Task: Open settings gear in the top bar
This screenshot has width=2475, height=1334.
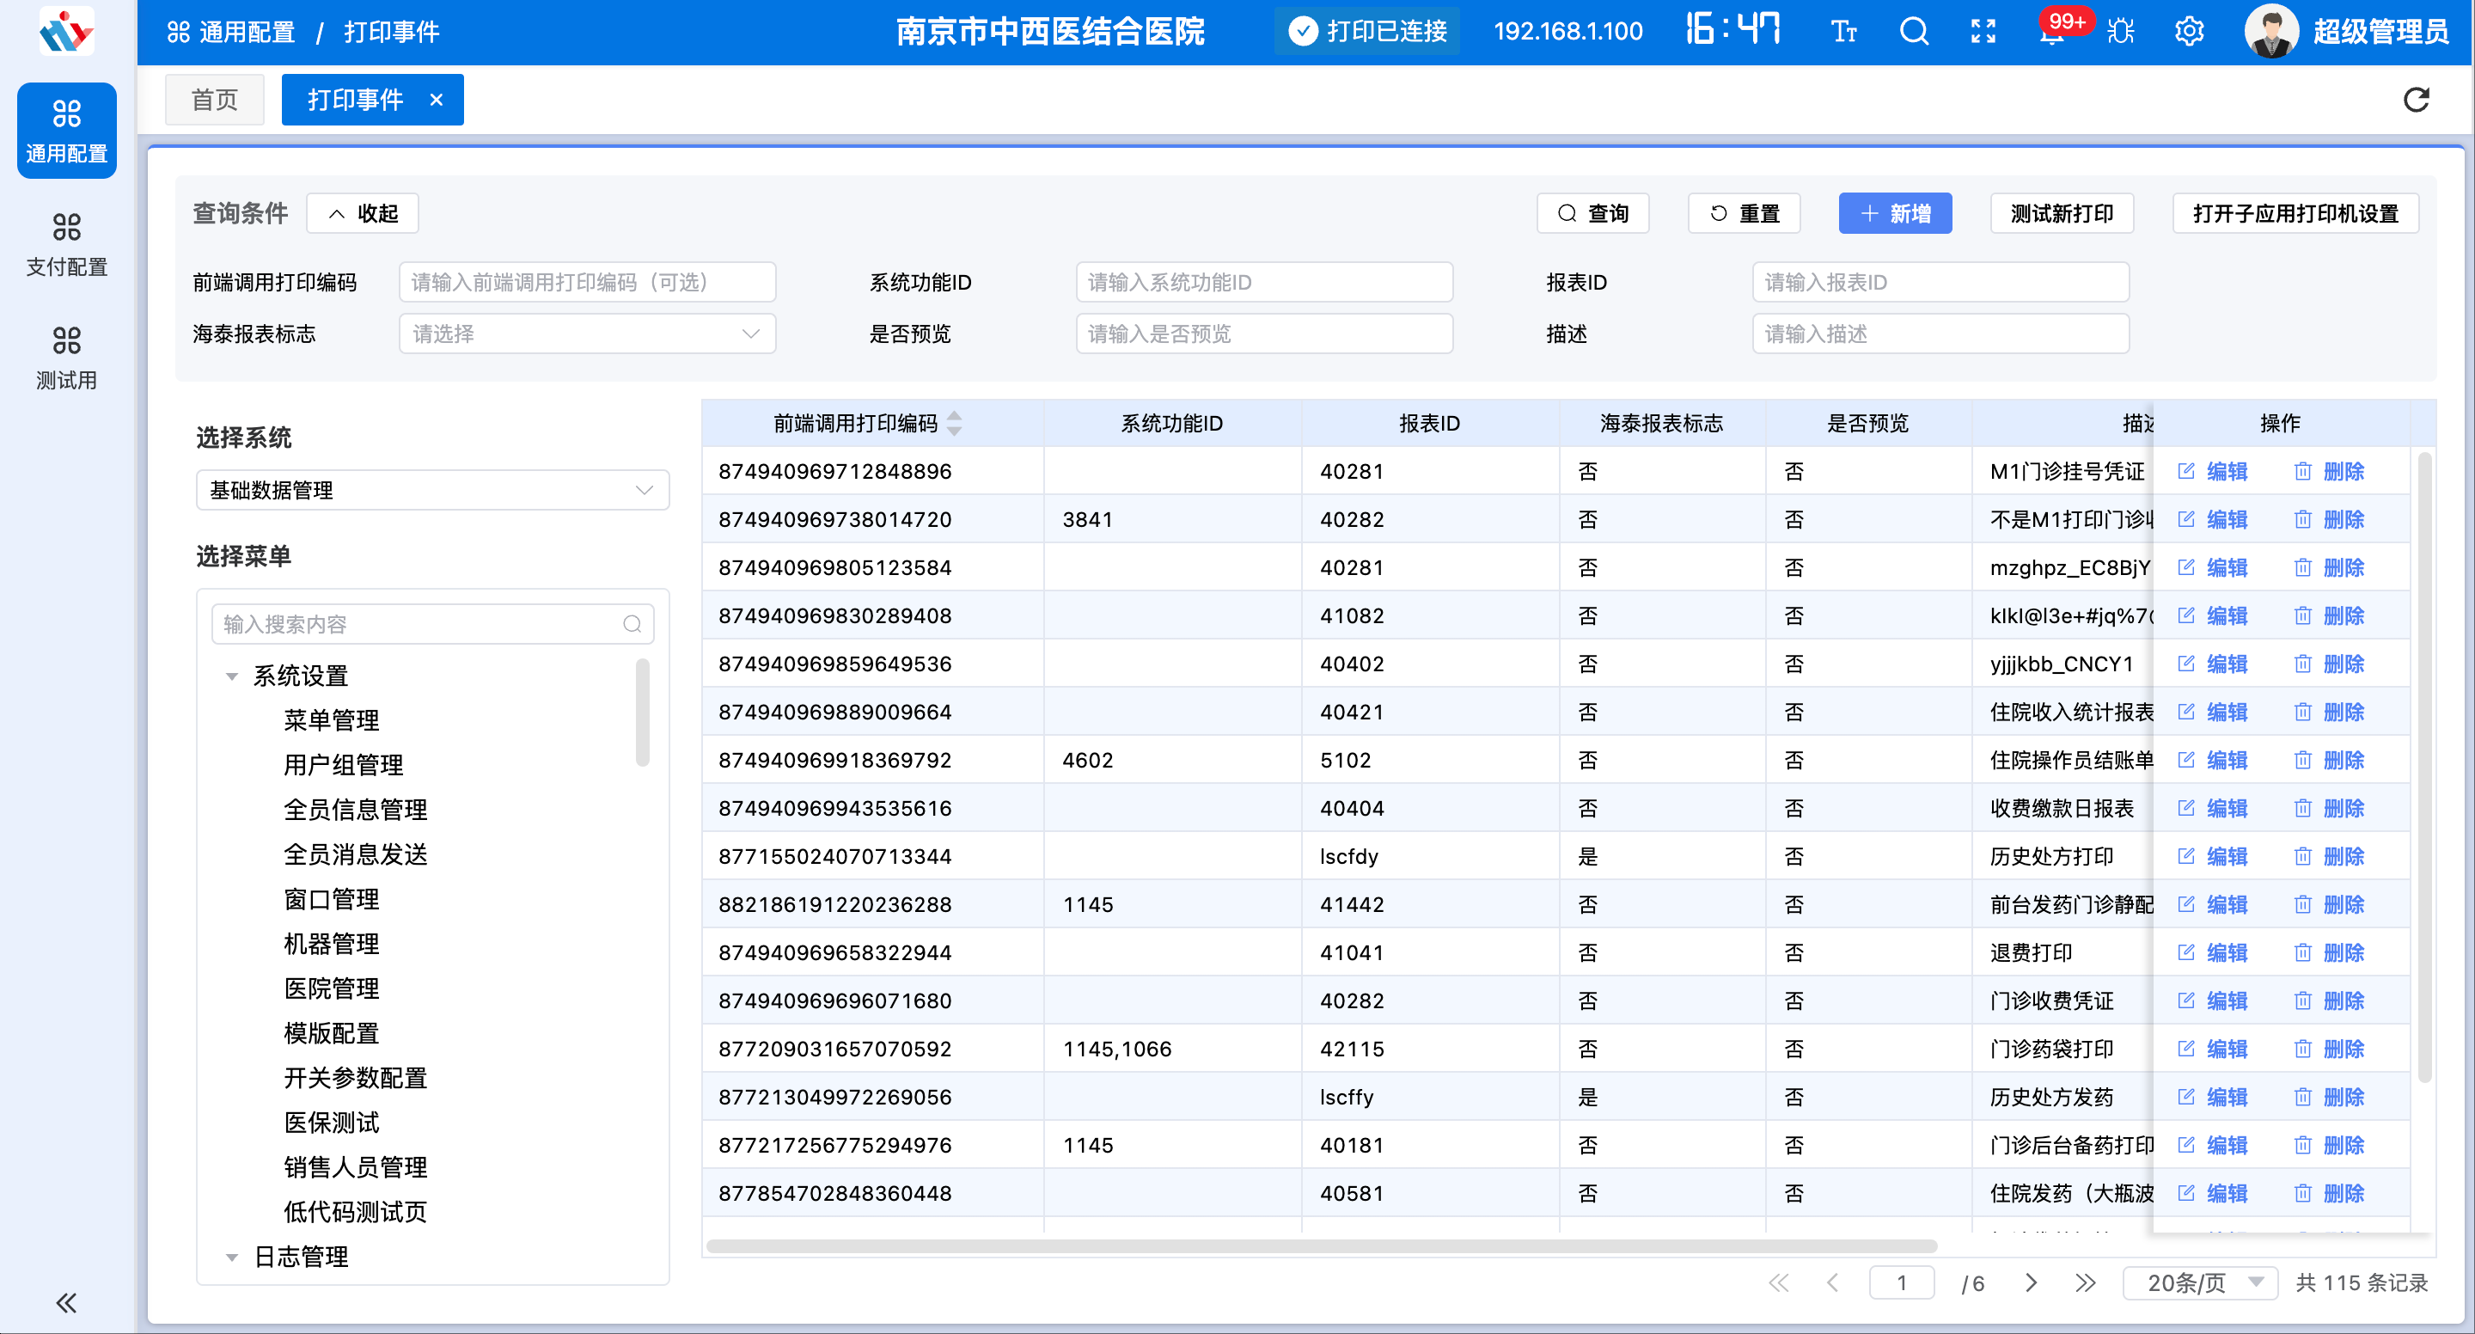Action: click(2189, 31)
